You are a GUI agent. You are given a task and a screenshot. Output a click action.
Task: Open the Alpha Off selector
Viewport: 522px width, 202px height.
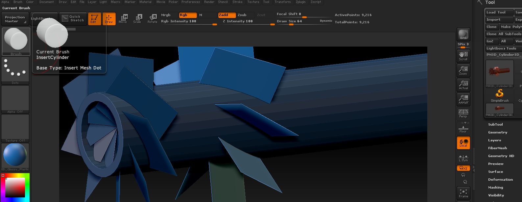(15, 99)
